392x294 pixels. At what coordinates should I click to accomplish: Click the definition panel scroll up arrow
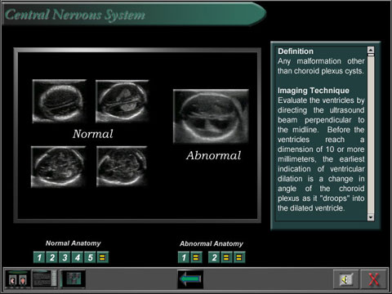pyautogui.click(x=371, y=50)
